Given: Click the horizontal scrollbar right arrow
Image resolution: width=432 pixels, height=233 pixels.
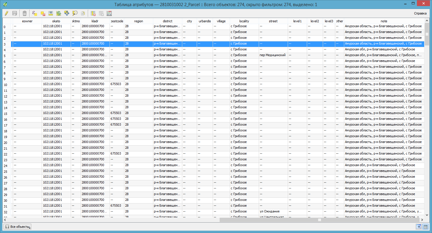Looking at the screenshot, I should 422,220.
